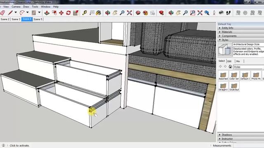Screen dimensions: 264x148
Task: Click the Select tab in Styles
Action: [222, 61]
